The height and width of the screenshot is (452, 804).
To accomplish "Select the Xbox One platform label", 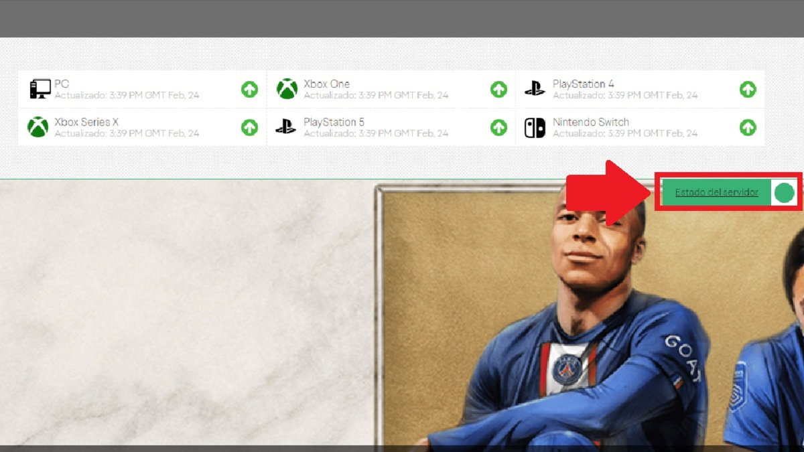I will tap(326, 84).
